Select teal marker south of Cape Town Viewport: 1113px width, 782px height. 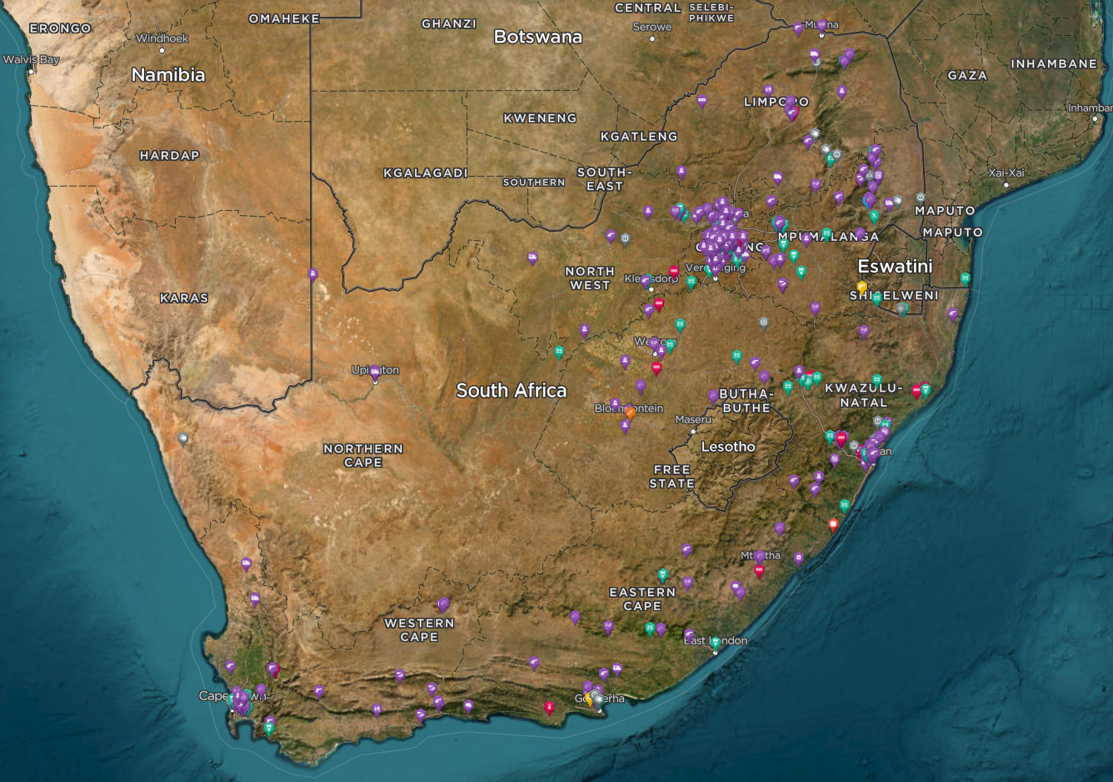click(x=269, y=728)
